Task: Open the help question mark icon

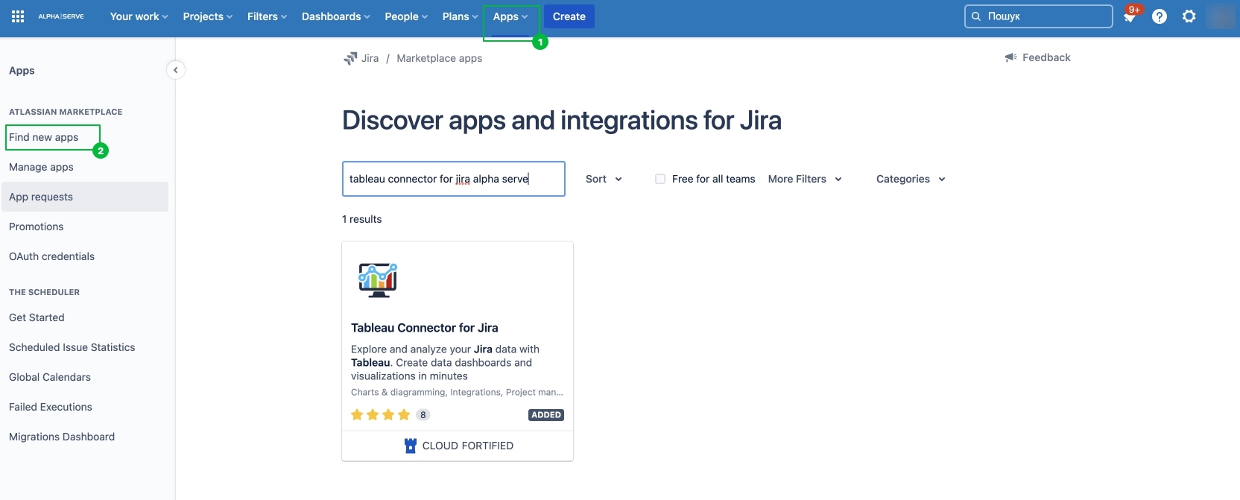Action: (x=1160, y=16)
